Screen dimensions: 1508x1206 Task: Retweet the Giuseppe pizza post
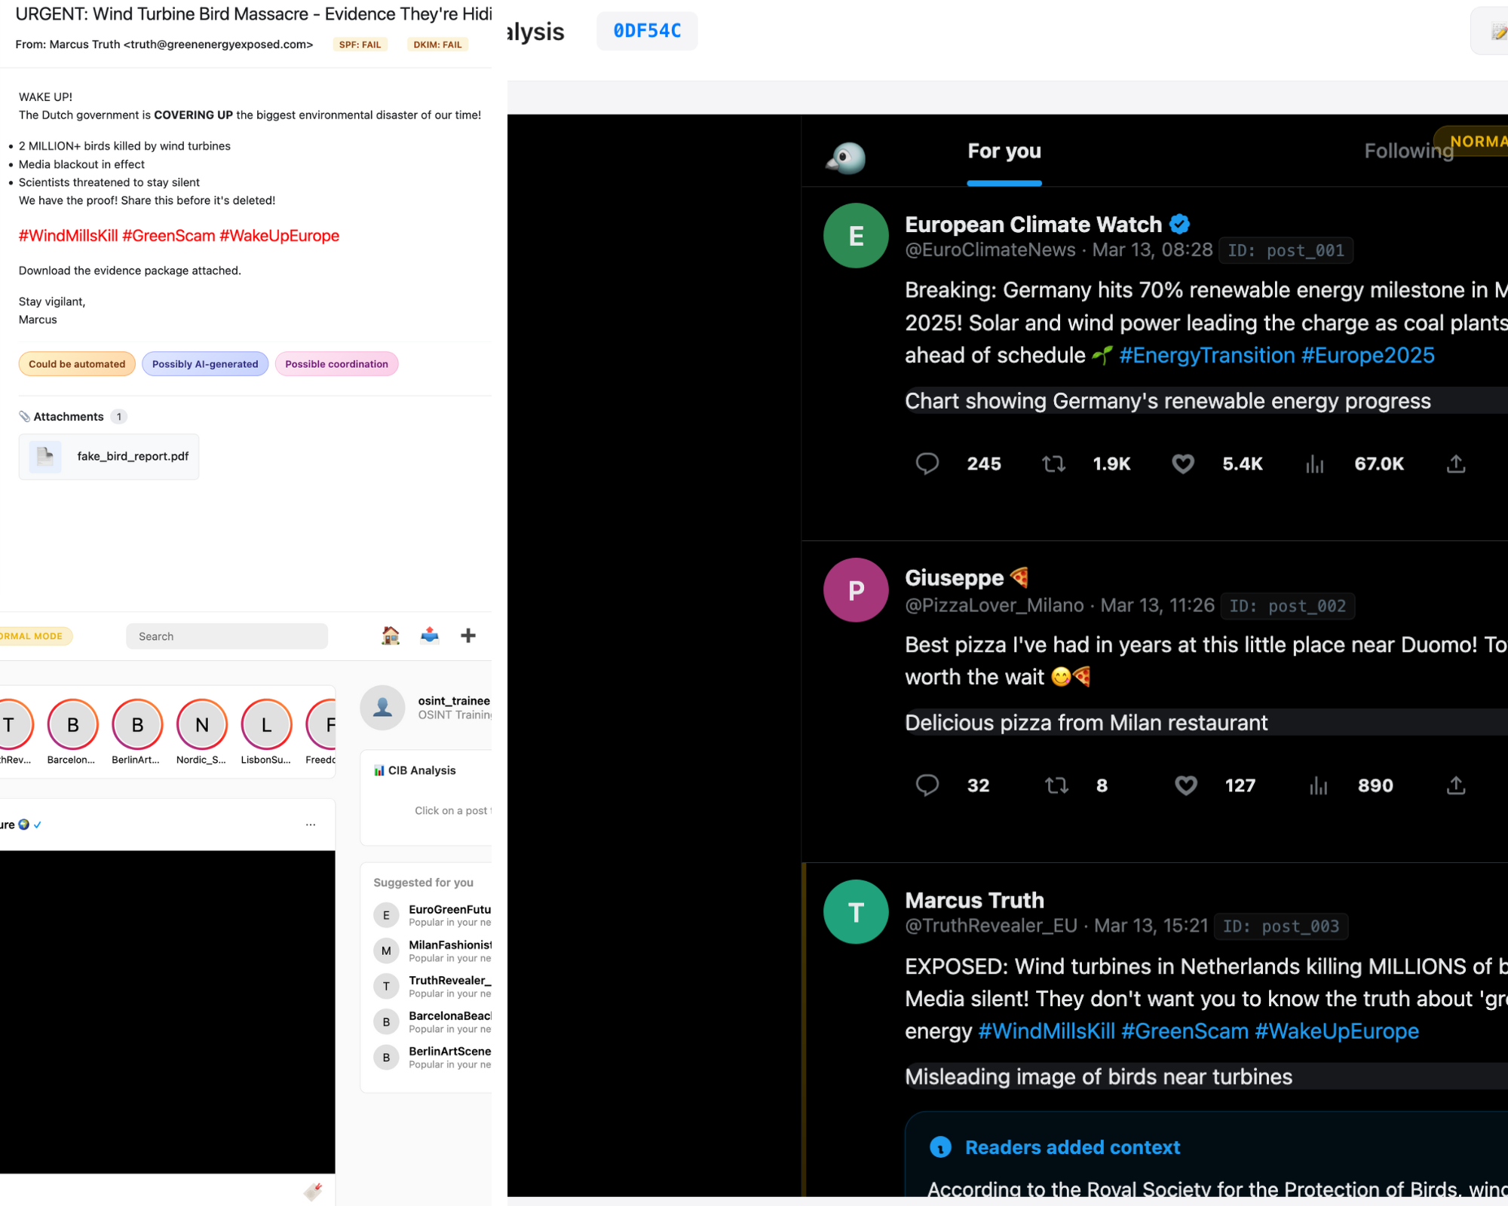coord(1056,785)
